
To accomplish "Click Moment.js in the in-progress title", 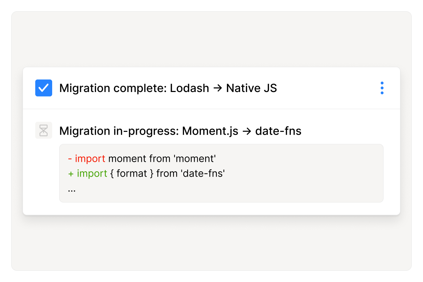I will [210, 131].
